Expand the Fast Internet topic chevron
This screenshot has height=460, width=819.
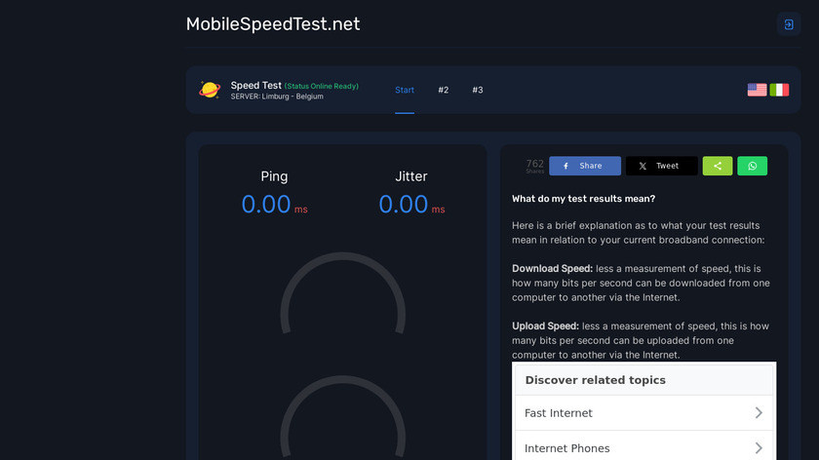[759, 413]
